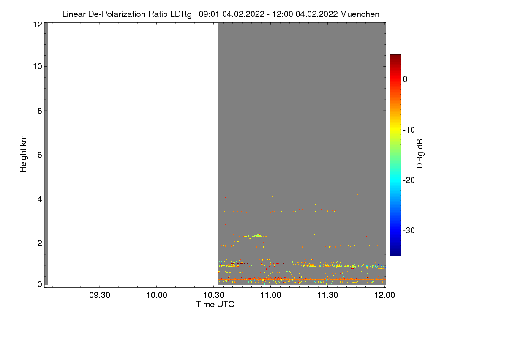
Task: Click the height tick label 2
Action: [x=39, y=243]
